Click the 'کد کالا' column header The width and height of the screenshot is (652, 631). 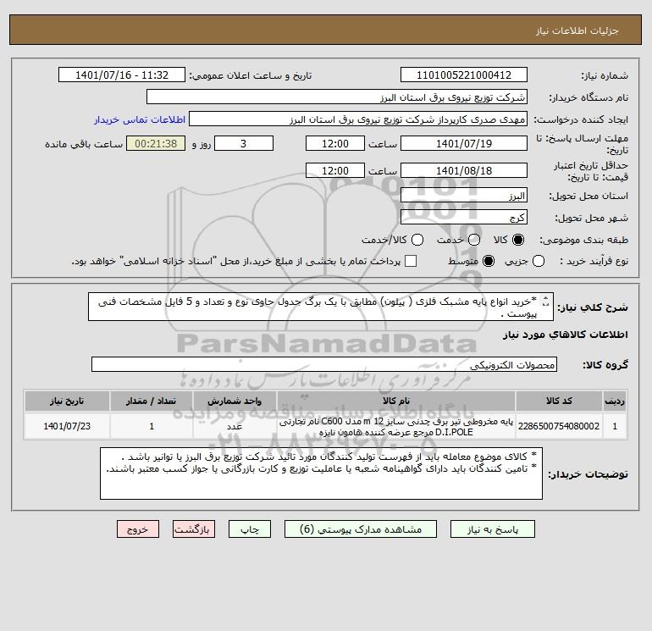(559, 401)
